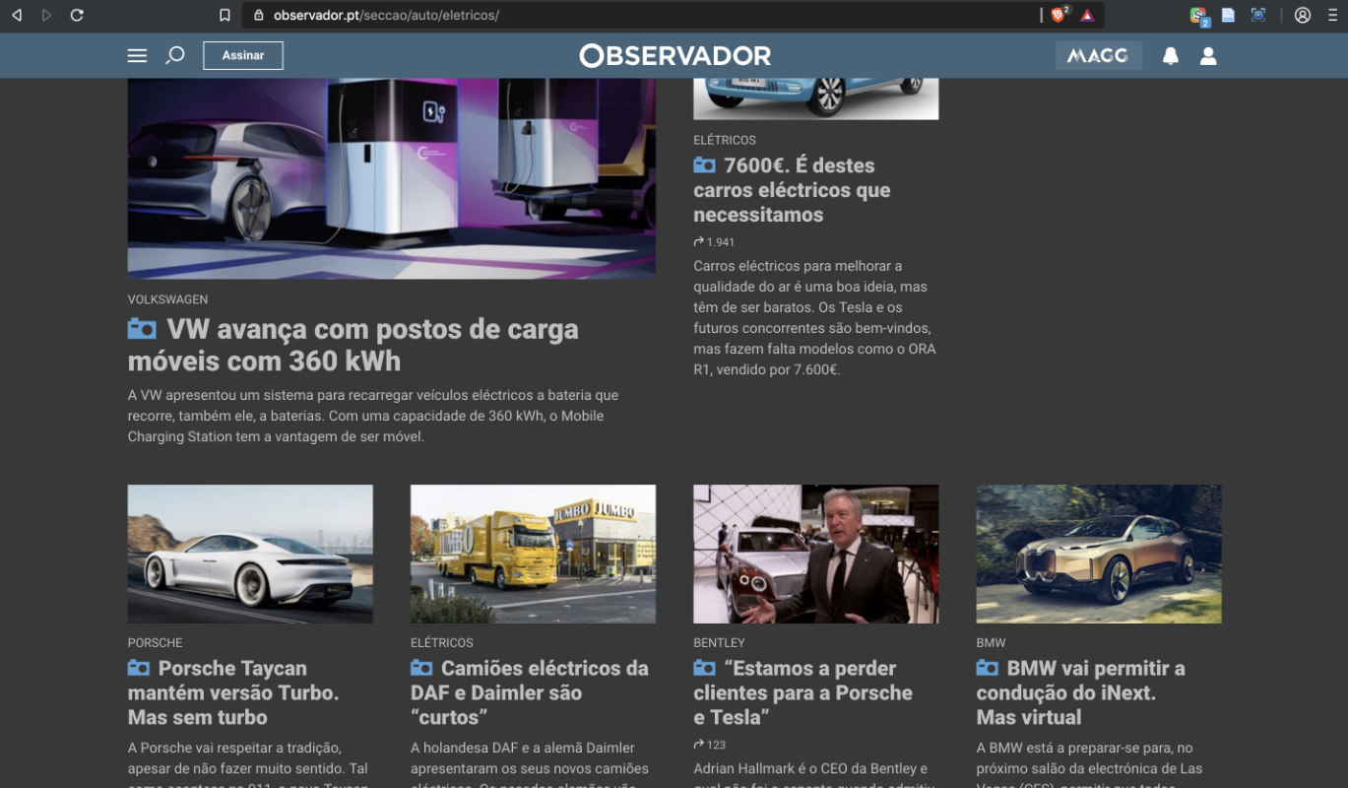Open the BMW iNext concept thumbnail

[x=1099, y=554]
